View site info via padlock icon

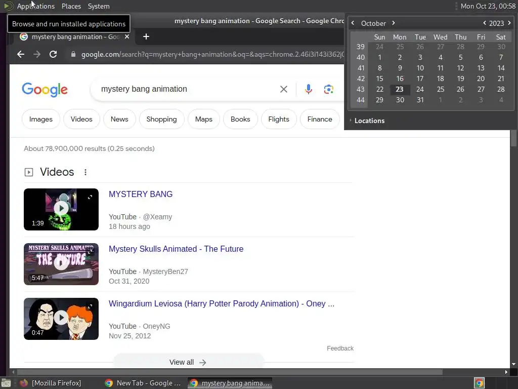click(73, 54)
